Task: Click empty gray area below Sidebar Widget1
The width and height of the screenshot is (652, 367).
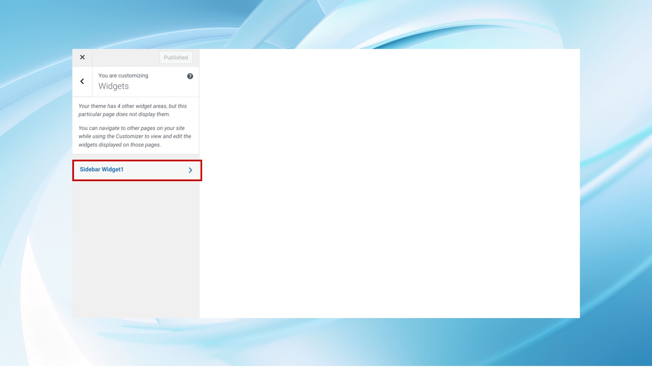Action: tap(135, 248)
